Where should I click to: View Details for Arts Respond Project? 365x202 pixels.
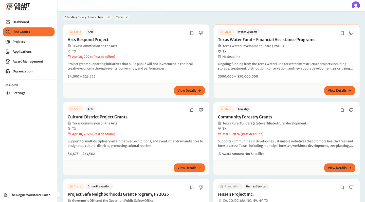pos(189,91)
